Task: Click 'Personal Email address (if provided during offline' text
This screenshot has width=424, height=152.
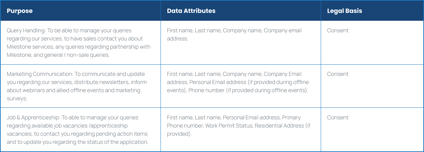Action: 249,82
